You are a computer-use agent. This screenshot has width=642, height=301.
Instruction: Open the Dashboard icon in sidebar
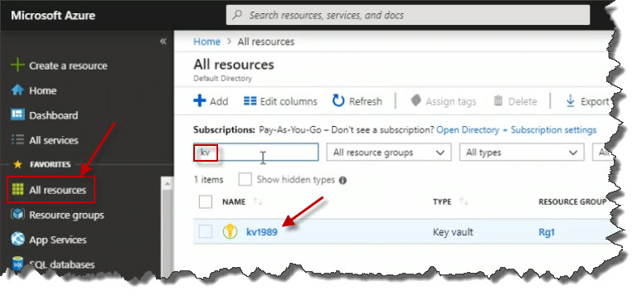pos(17,115)
